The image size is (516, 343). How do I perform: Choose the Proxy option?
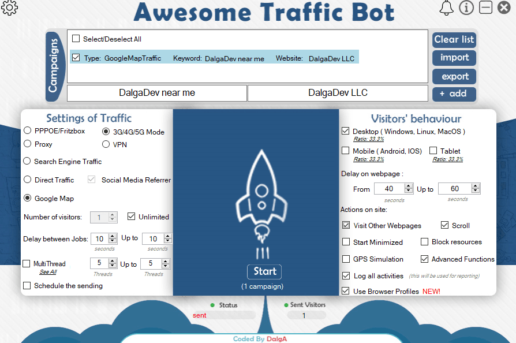pyautogui.click(x=28, y=144)
